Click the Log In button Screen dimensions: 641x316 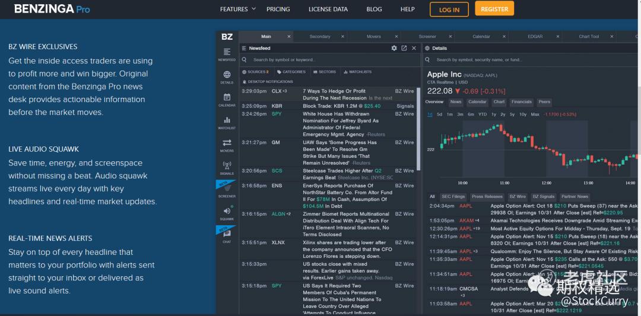coord(449,9)
